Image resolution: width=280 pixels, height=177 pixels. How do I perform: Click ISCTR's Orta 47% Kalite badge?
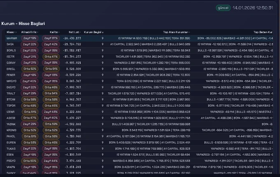[51, 57]
